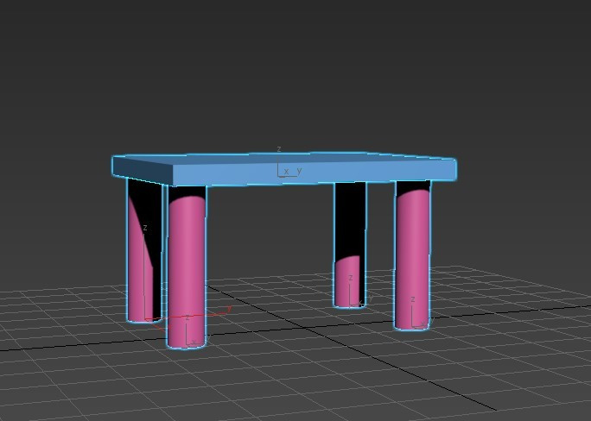Select the front-right pink table leg
Image resolution: width=591 pixels, height=421 pixels.
point(412,259)
